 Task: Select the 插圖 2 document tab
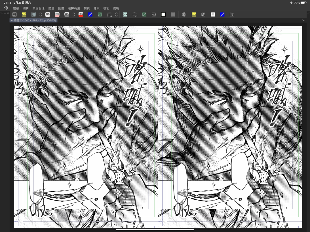point(34,20)
